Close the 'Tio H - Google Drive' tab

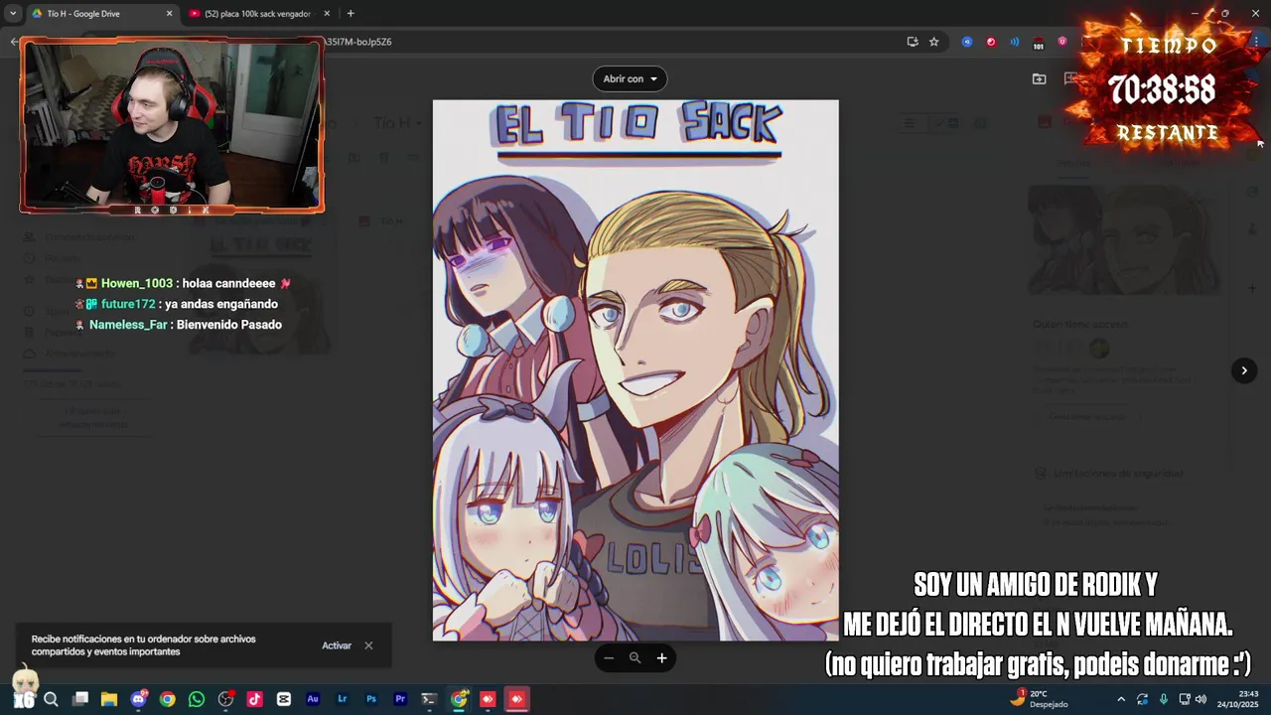point(169,14)
